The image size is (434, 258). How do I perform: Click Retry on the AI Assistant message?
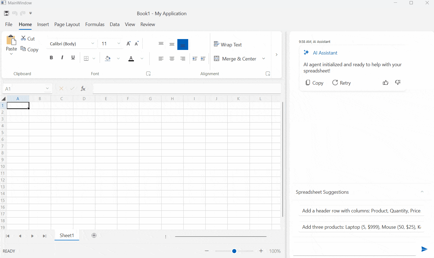tap(342, 83)
